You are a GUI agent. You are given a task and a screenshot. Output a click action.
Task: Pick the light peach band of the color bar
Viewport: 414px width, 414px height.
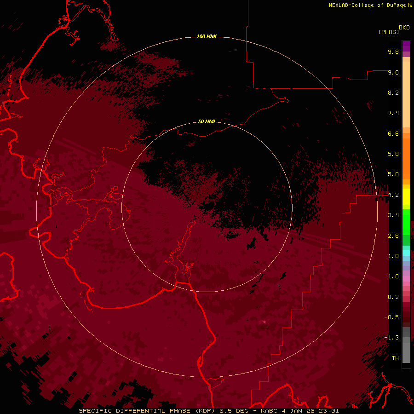click(406, 94)
